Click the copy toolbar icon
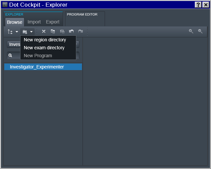This screenshot has width=211, height=169. (53, 31)
